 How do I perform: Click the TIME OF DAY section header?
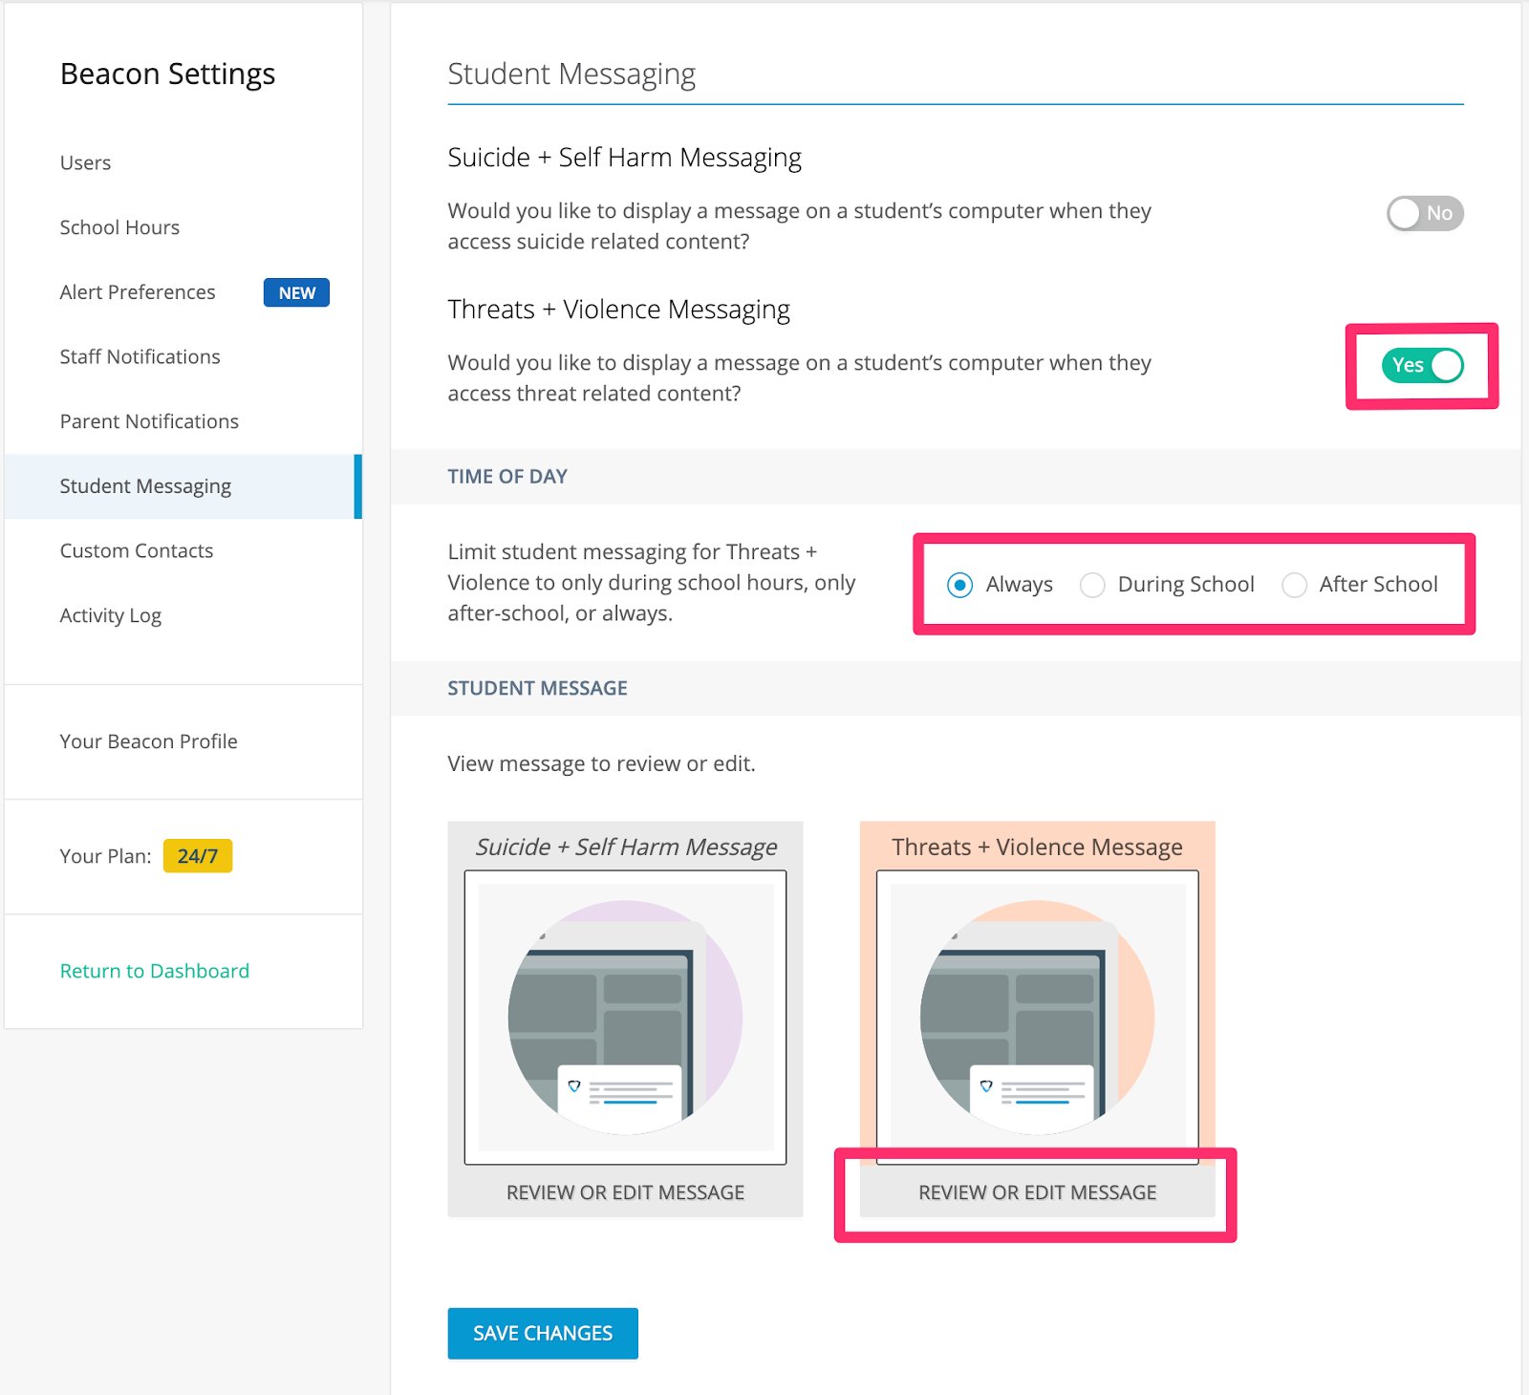(x=507, y=477)
